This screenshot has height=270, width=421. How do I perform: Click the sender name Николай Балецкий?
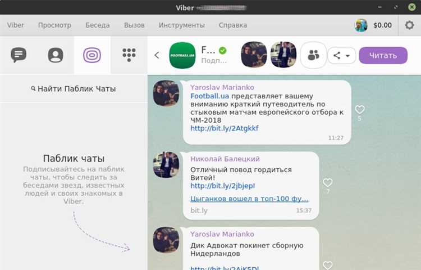(225, 159)
